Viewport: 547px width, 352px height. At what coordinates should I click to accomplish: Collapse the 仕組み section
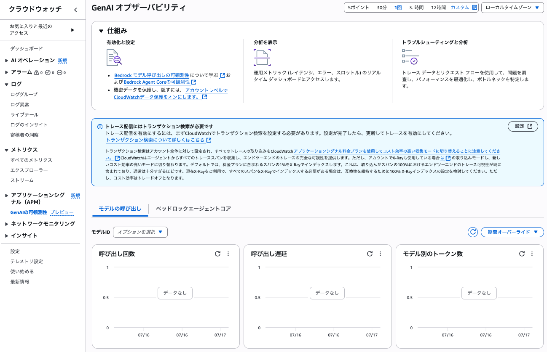click(x=101, y=31)
